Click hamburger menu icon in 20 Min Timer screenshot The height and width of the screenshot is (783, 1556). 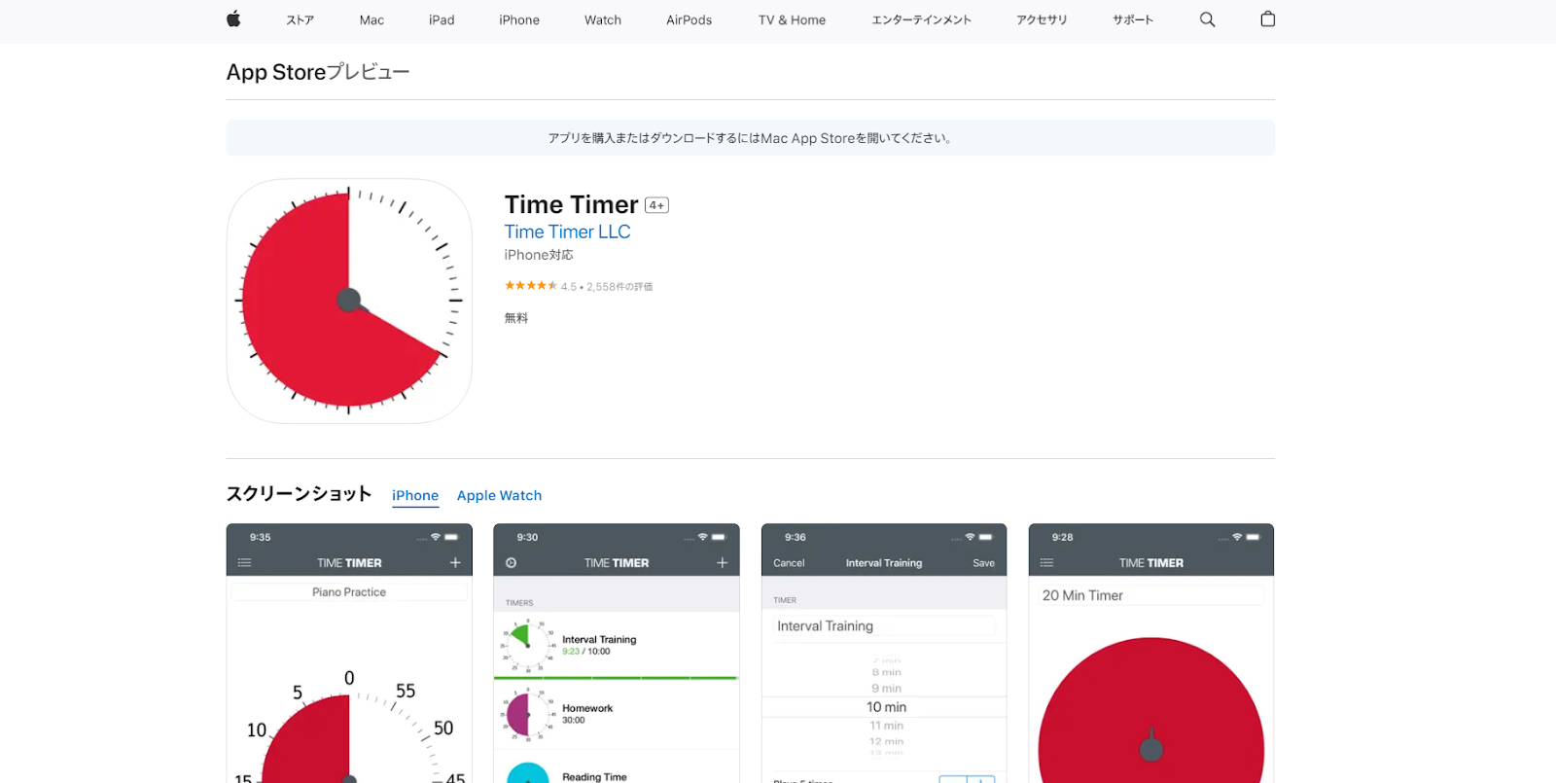1046,563
